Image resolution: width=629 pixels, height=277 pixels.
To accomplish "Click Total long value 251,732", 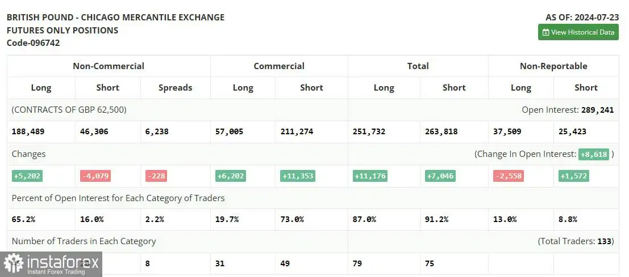I will pos(369,131).
